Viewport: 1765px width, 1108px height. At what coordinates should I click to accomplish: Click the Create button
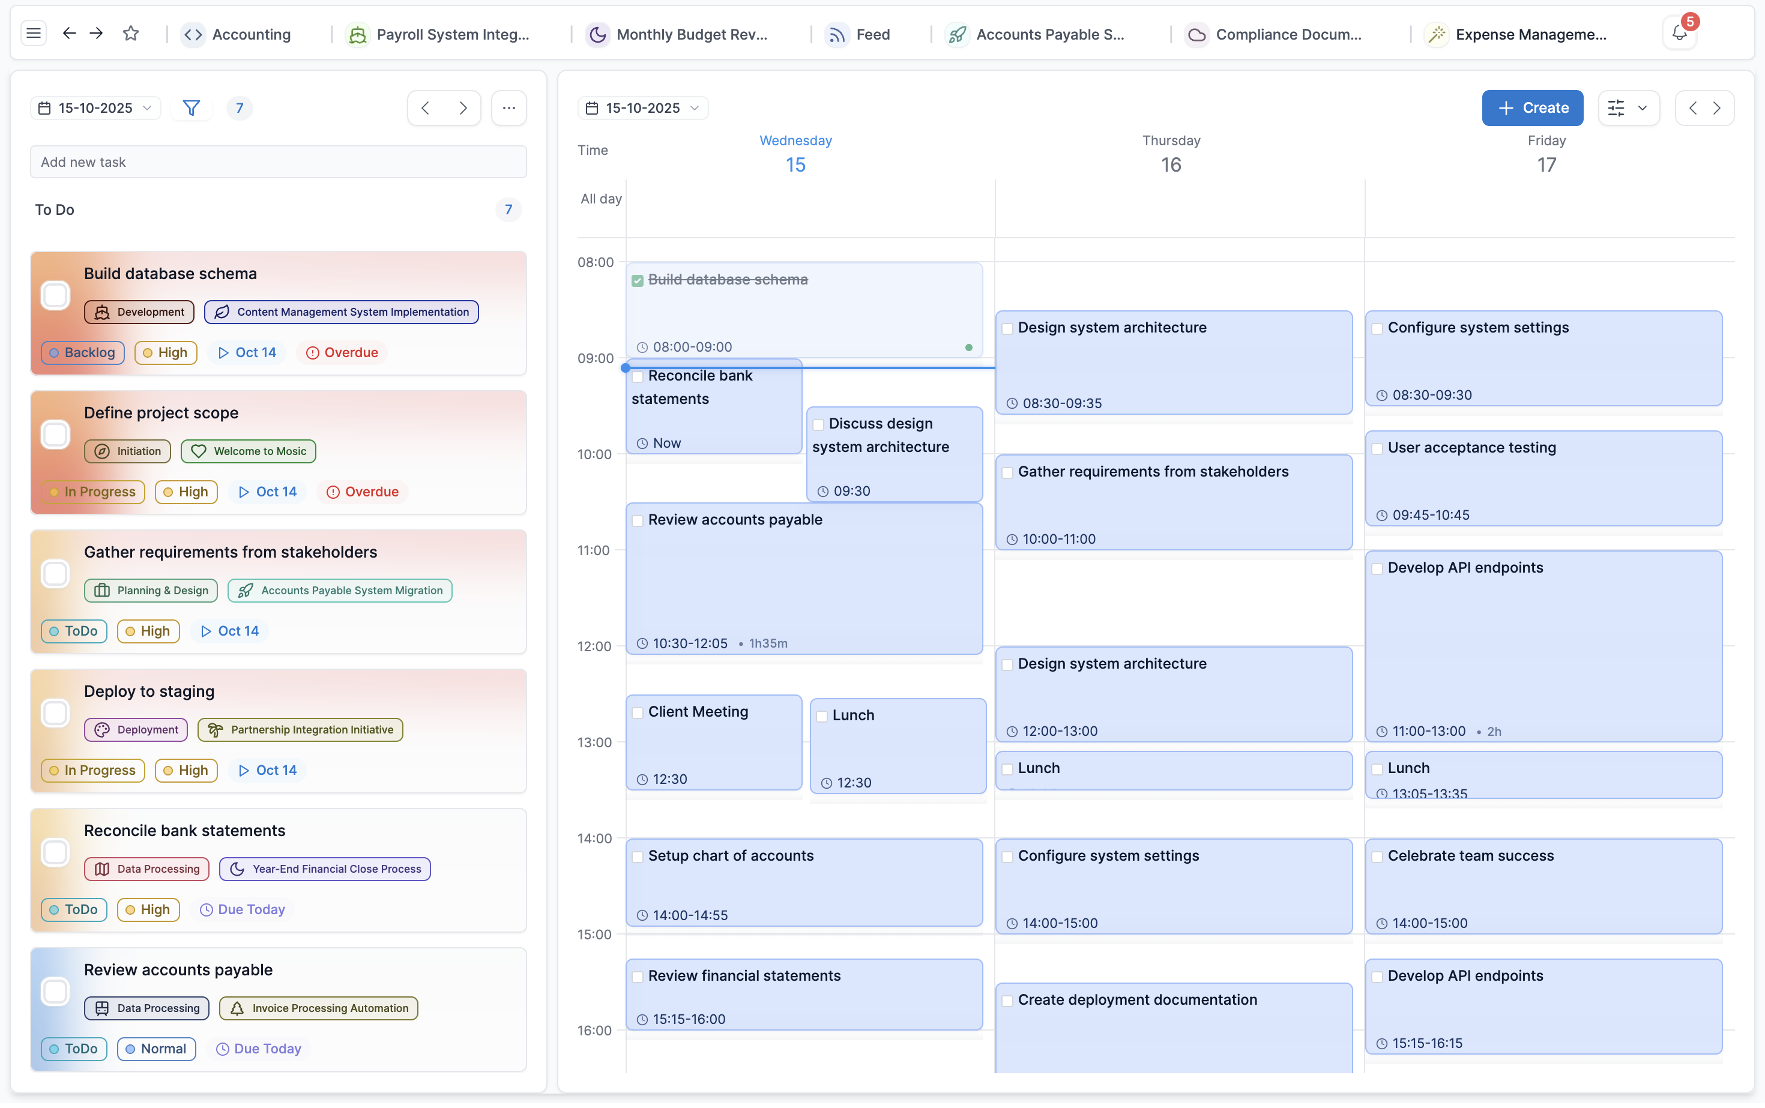1532,109
